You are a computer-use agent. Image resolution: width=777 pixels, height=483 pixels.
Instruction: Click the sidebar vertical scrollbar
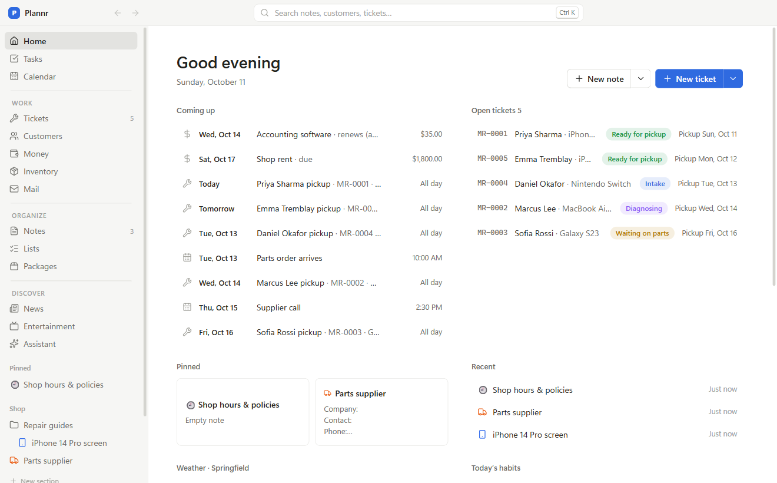(x=145, y=223)
